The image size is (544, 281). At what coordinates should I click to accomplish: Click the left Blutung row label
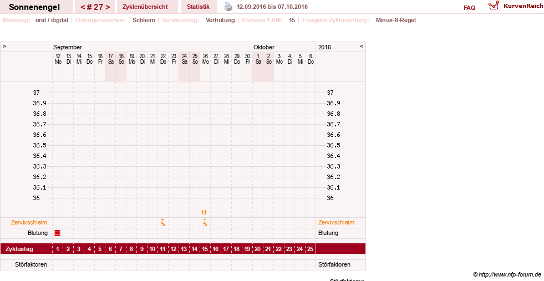[38, 233]
